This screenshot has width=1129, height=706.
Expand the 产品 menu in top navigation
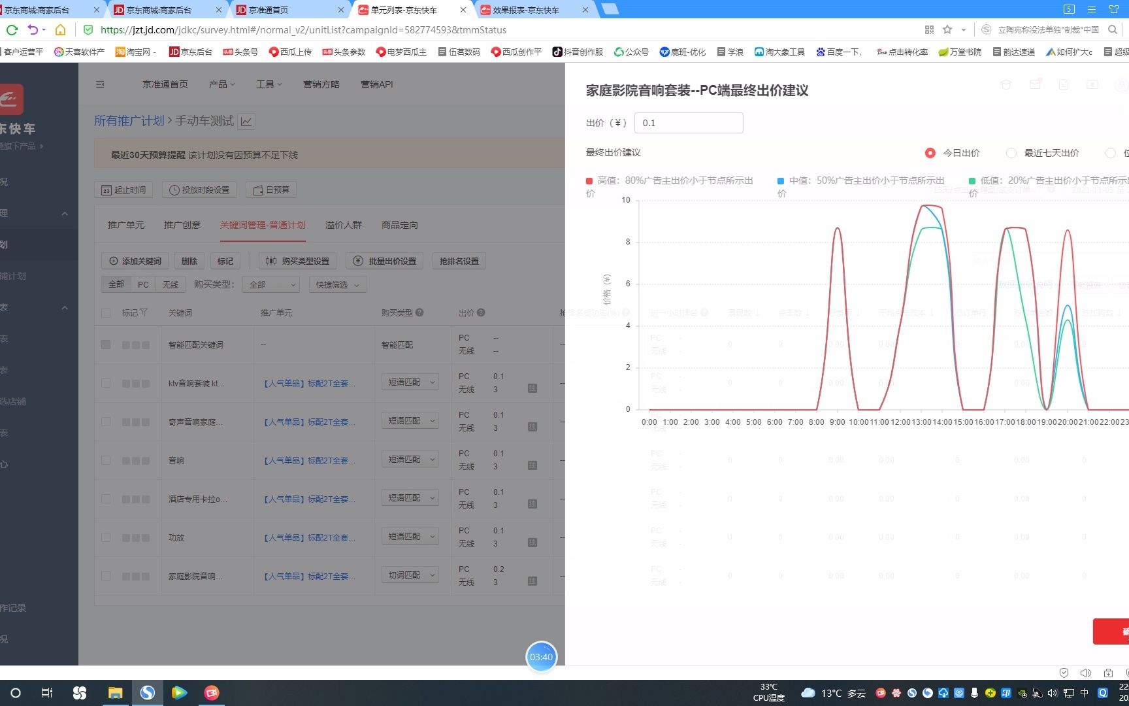click(221, 84)
